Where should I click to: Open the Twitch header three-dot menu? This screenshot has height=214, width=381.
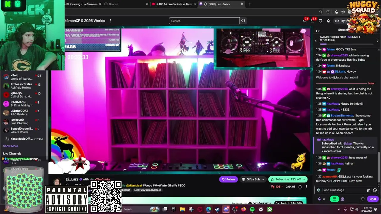tap(110, 21)
